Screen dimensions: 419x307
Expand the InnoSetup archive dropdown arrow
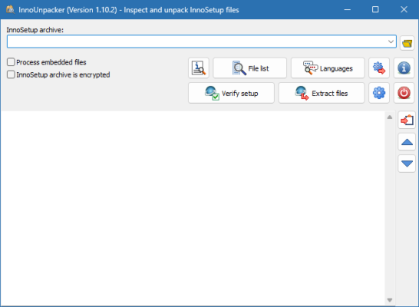point(391,41)
